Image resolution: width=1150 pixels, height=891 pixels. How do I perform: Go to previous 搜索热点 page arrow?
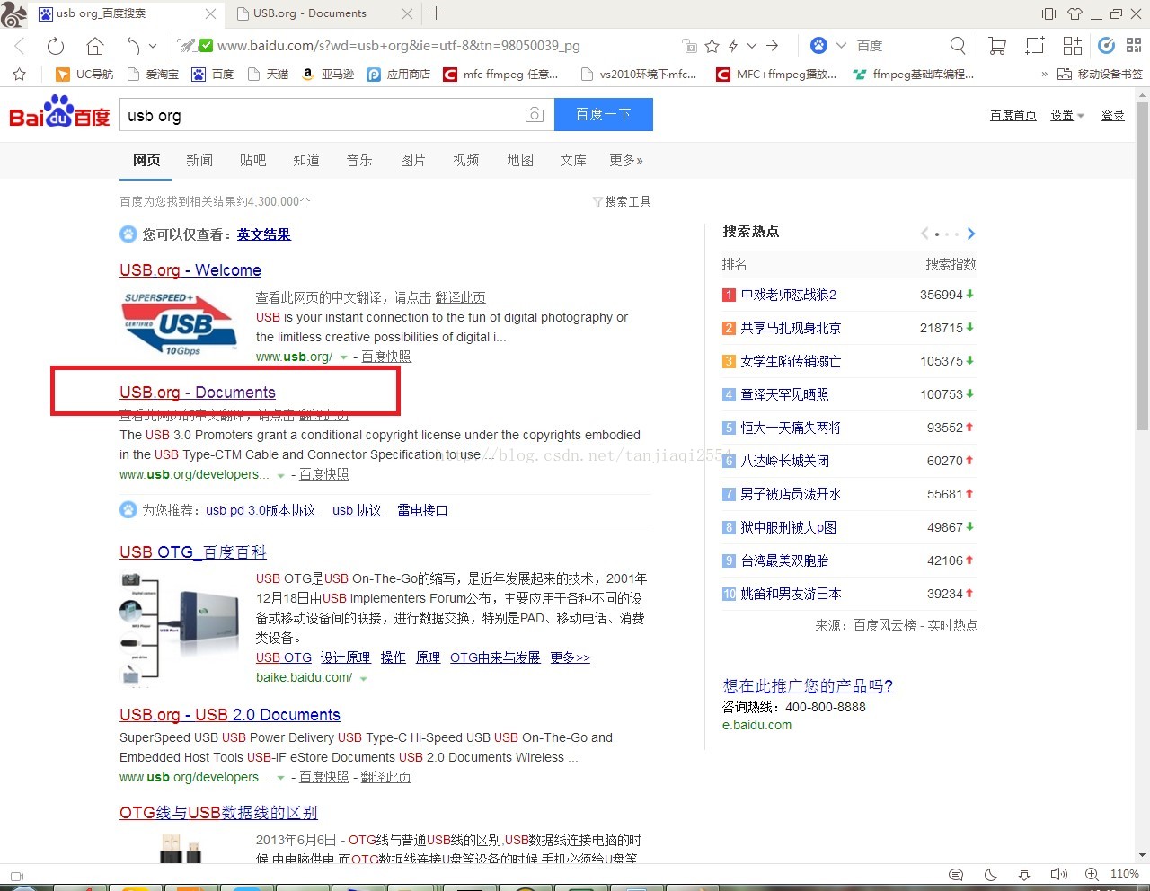[924, 234]
